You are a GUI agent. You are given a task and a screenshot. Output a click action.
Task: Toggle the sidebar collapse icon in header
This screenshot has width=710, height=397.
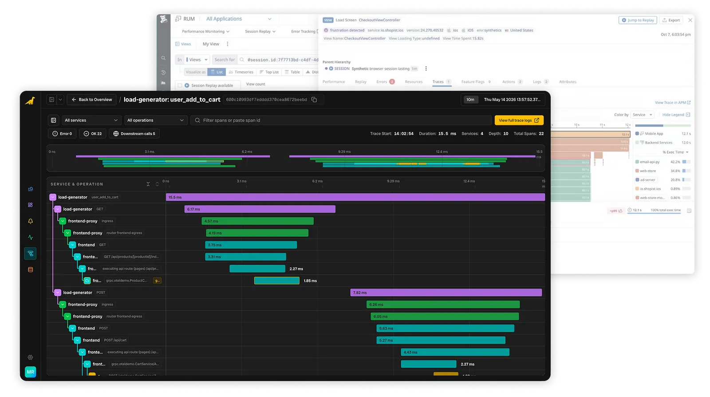point(51,100)
